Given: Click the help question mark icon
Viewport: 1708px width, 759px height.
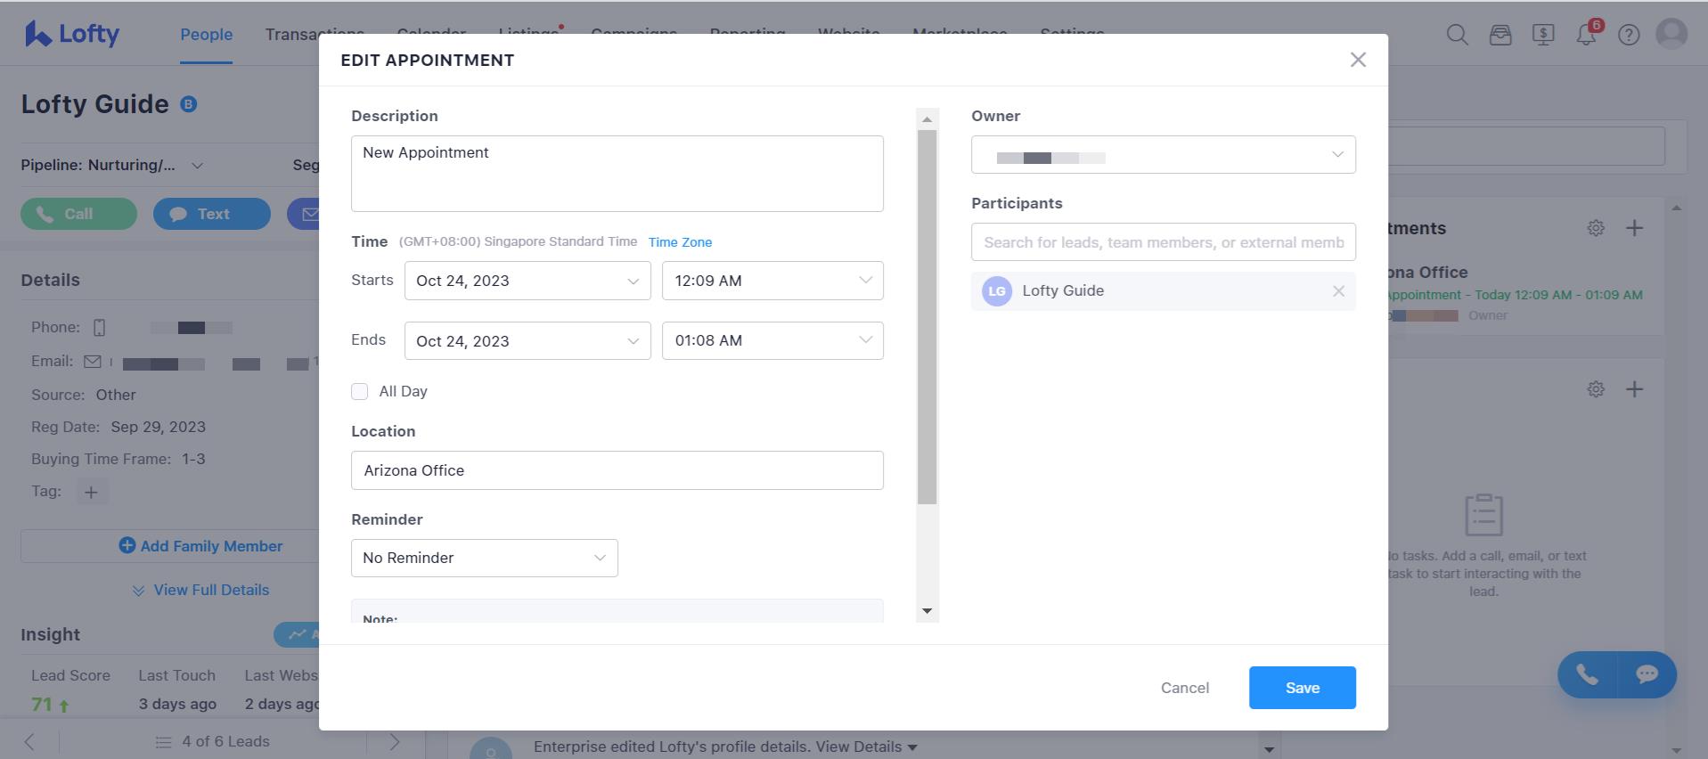Looking at the screenshot, I should tap(1629, 35).
